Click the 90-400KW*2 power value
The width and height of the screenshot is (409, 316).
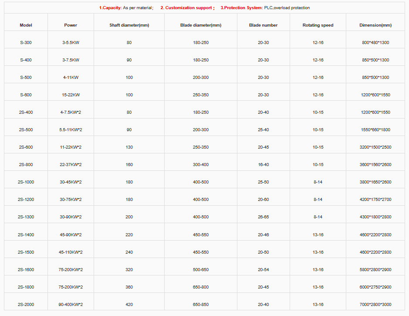[71, 304]
